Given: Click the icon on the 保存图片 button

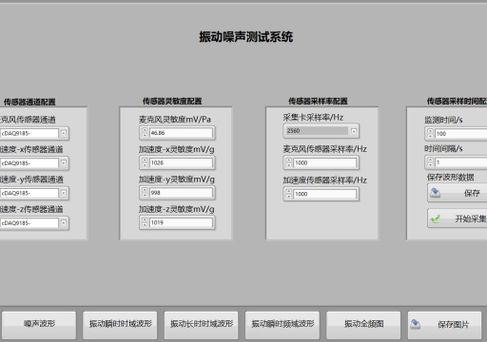Looking at the screenshot, I should [415, 324].
